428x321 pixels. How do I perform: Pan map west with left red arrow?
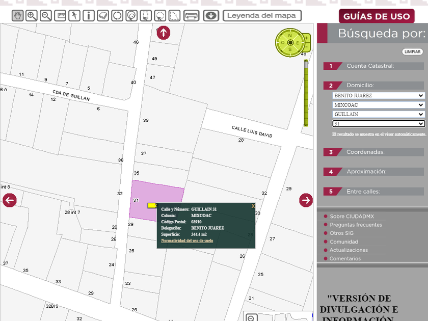(10, 200)
